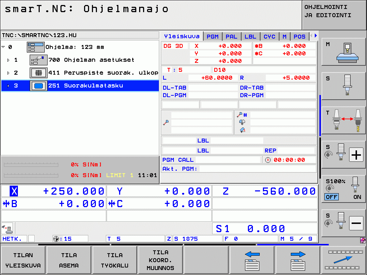
Task: Click the 700 Ohjelman asetukset unit icon
Action: point(39,60)
